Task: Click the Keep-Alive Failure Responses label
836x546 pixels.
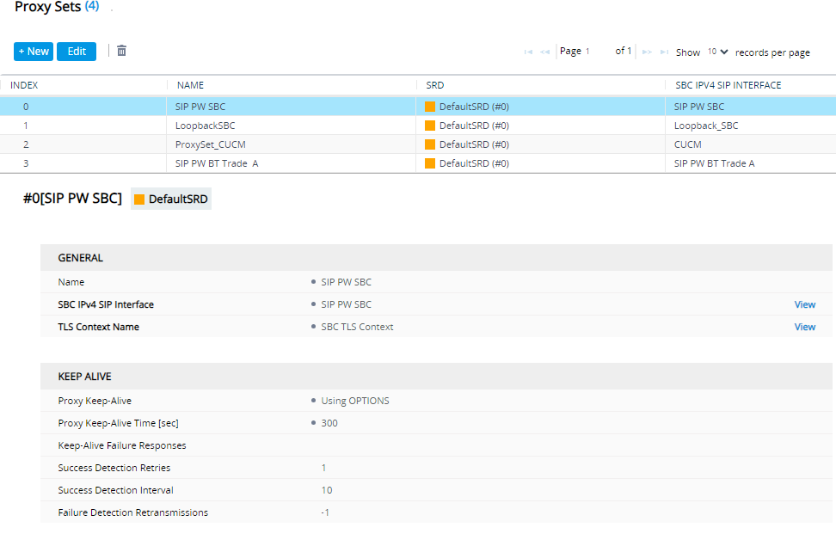Action: click(122, 445)
